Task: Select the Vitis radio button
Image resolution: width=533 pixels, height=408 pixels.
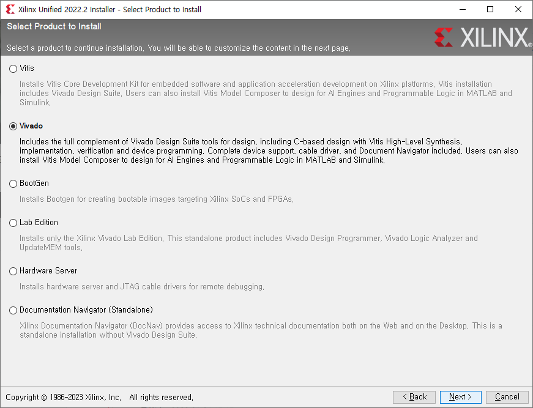Action: 13,69
